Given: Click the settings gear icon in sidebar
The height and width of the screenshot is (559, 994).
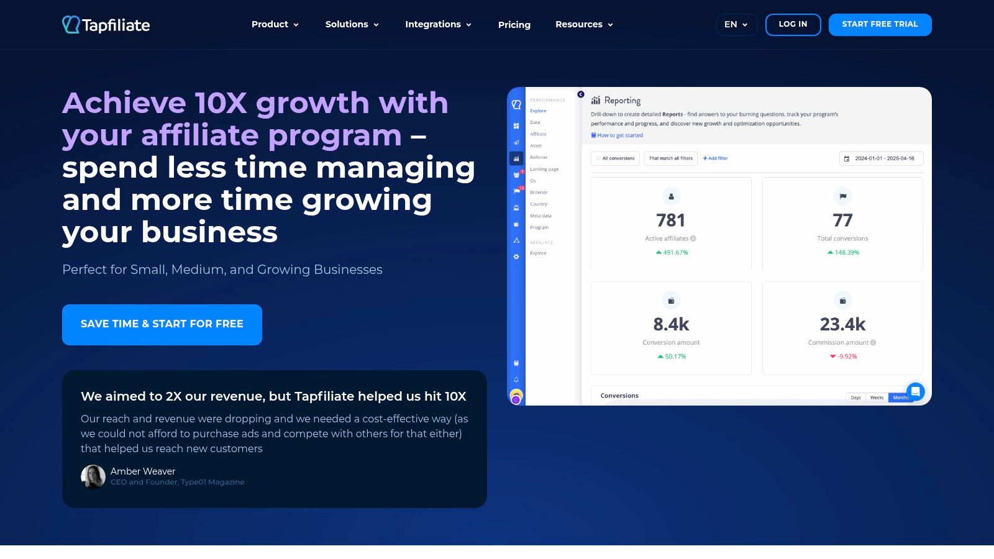Looking at the screenshot, I should coord(516,257).
